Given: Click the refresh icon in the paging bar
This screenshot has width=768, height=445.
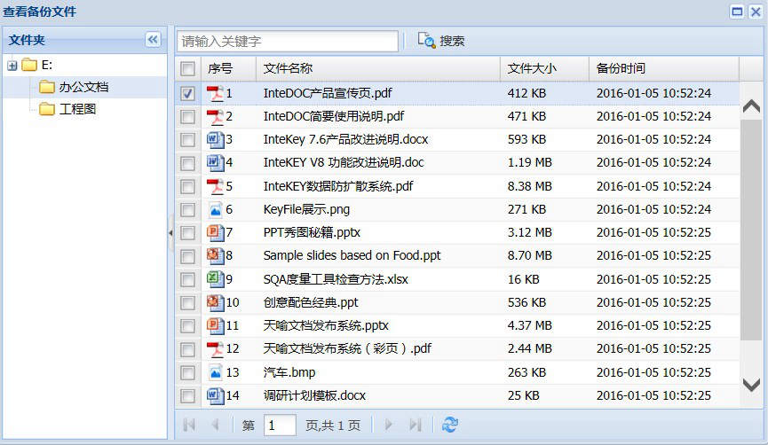Looking at the screenshot, I should (449, 425).
